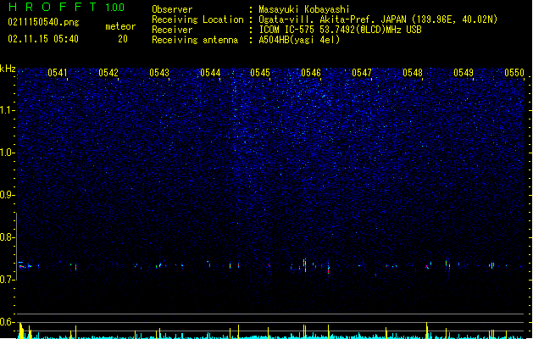533x339 pixels.
Task: Click the 0545 time marker
Action: point(260,72)
